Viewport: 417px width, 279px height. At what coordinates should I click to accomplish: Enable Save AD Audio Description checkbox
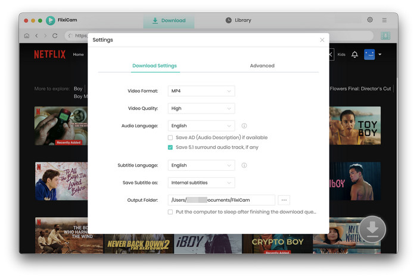(170, 137)
